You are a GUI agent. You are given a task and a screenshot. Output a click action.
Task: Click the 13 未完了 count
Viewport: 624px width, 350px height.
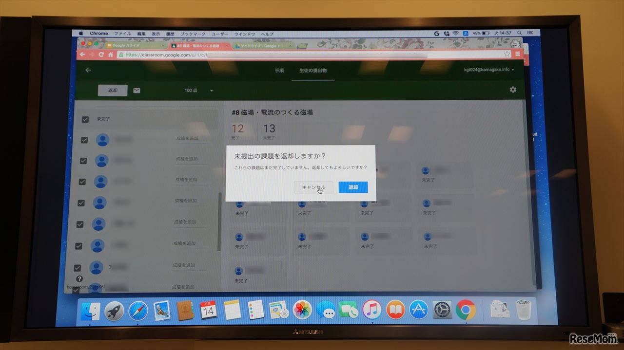[270, 132]
